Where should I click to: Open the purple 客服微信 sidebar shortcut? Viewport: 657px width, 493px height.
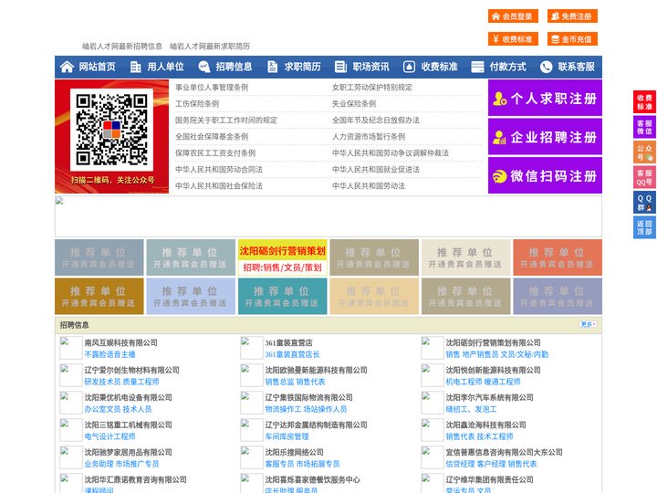pos(644,127)
